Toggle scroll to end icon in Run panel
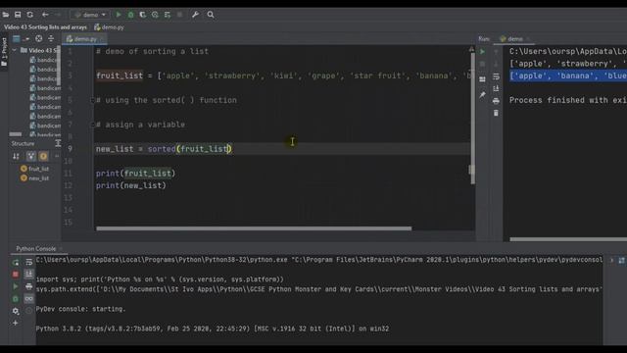 coord(496,88)
